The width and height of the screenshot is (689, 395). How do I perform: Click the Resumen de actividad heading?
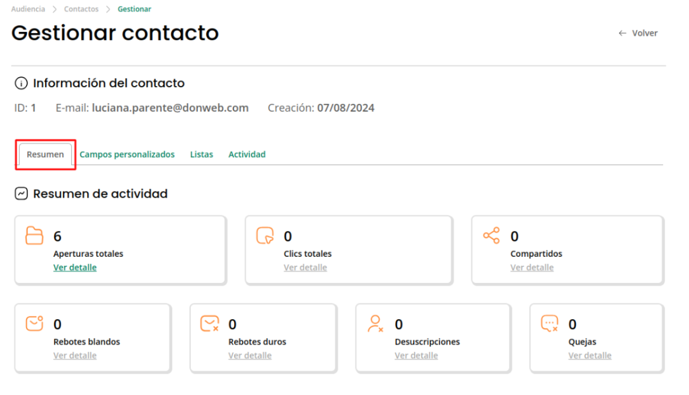click(100, 193)
